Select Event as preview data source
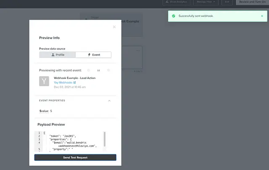The image size is (269, 170). point(93,55)
